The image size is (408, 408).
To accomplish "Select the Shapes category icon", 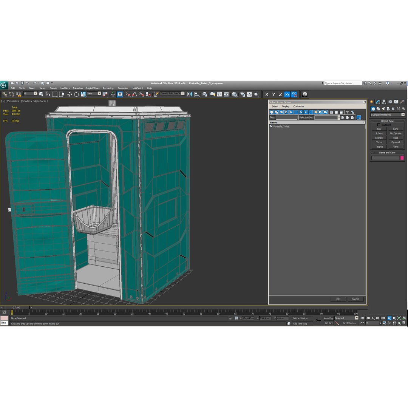I will pos(378,109).
